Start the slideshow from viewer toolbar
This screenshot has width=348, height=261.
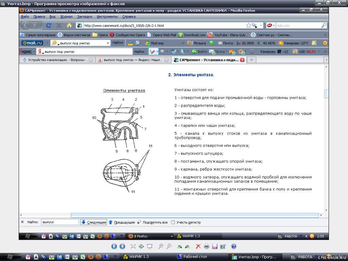tap(150, 246)
